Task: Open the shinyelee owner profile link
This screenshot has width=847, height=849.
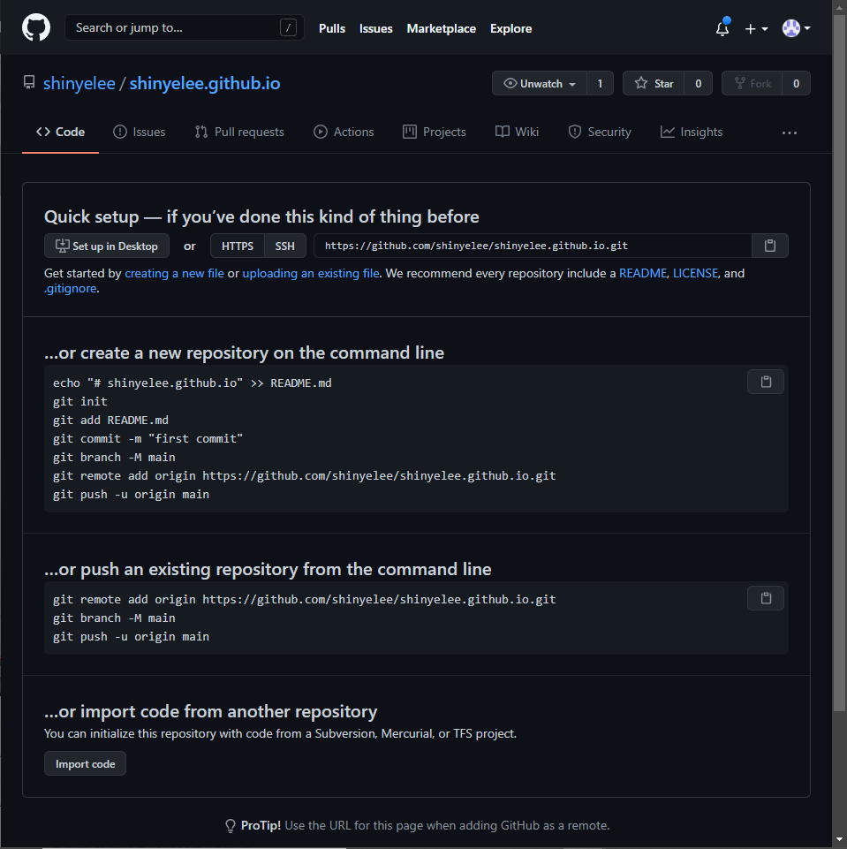Action: point(79,83)
